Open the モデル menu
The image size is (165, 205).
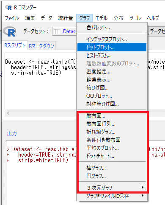pyautogui.click(x=102, y=18)
